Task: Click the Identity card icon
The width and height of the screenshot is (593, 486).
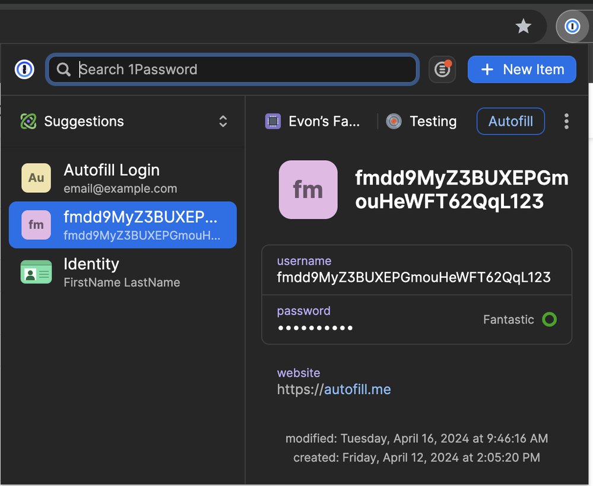Action: coord(36,272)
